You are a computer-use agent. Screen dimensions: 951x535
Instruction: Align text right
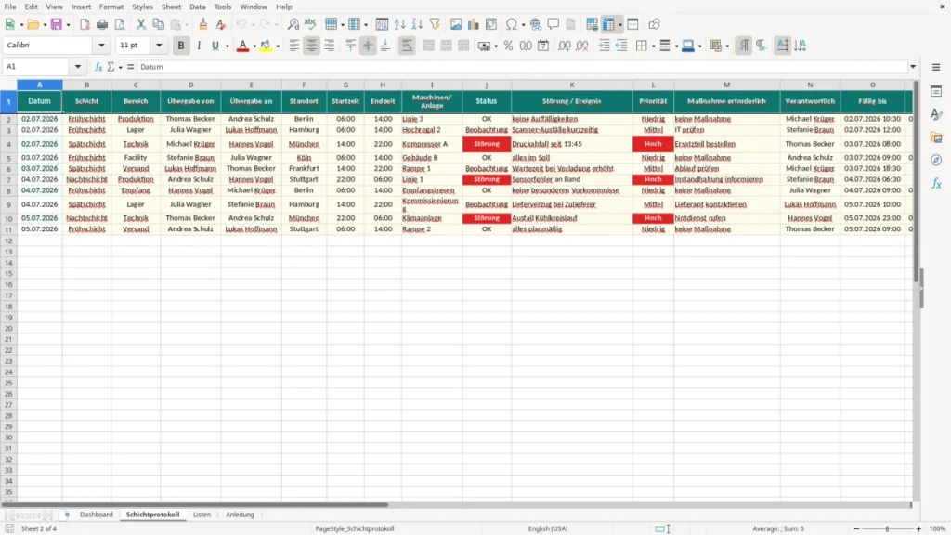point(330,46)
